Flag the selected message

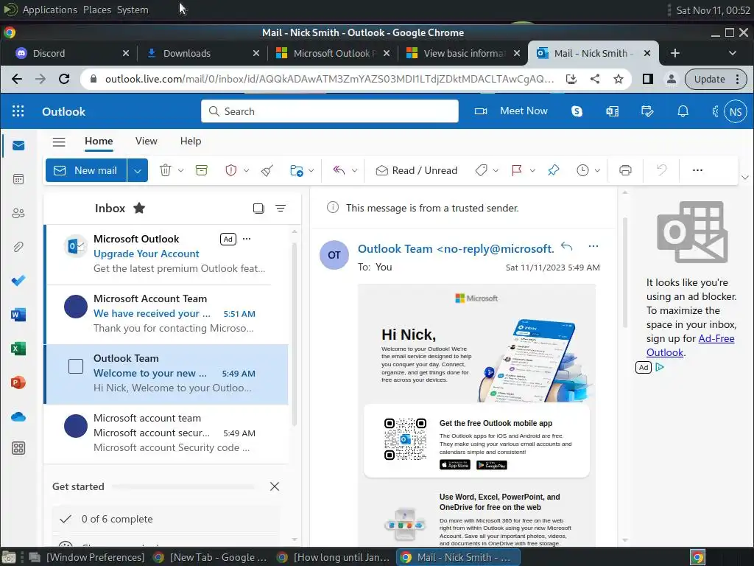(517, 170)
